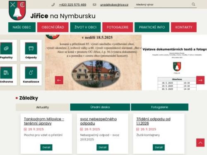Open the KONTAKTY menu
The image size is (207, 155).
tap(184, 27)
